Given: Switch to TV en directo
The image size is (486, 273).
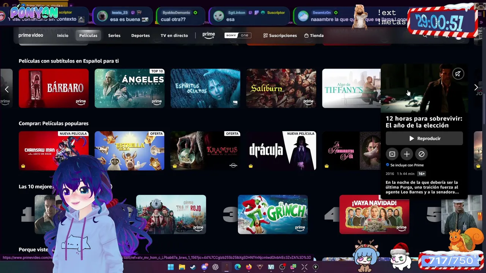Looking at the screenshot, I should [174, 35].
